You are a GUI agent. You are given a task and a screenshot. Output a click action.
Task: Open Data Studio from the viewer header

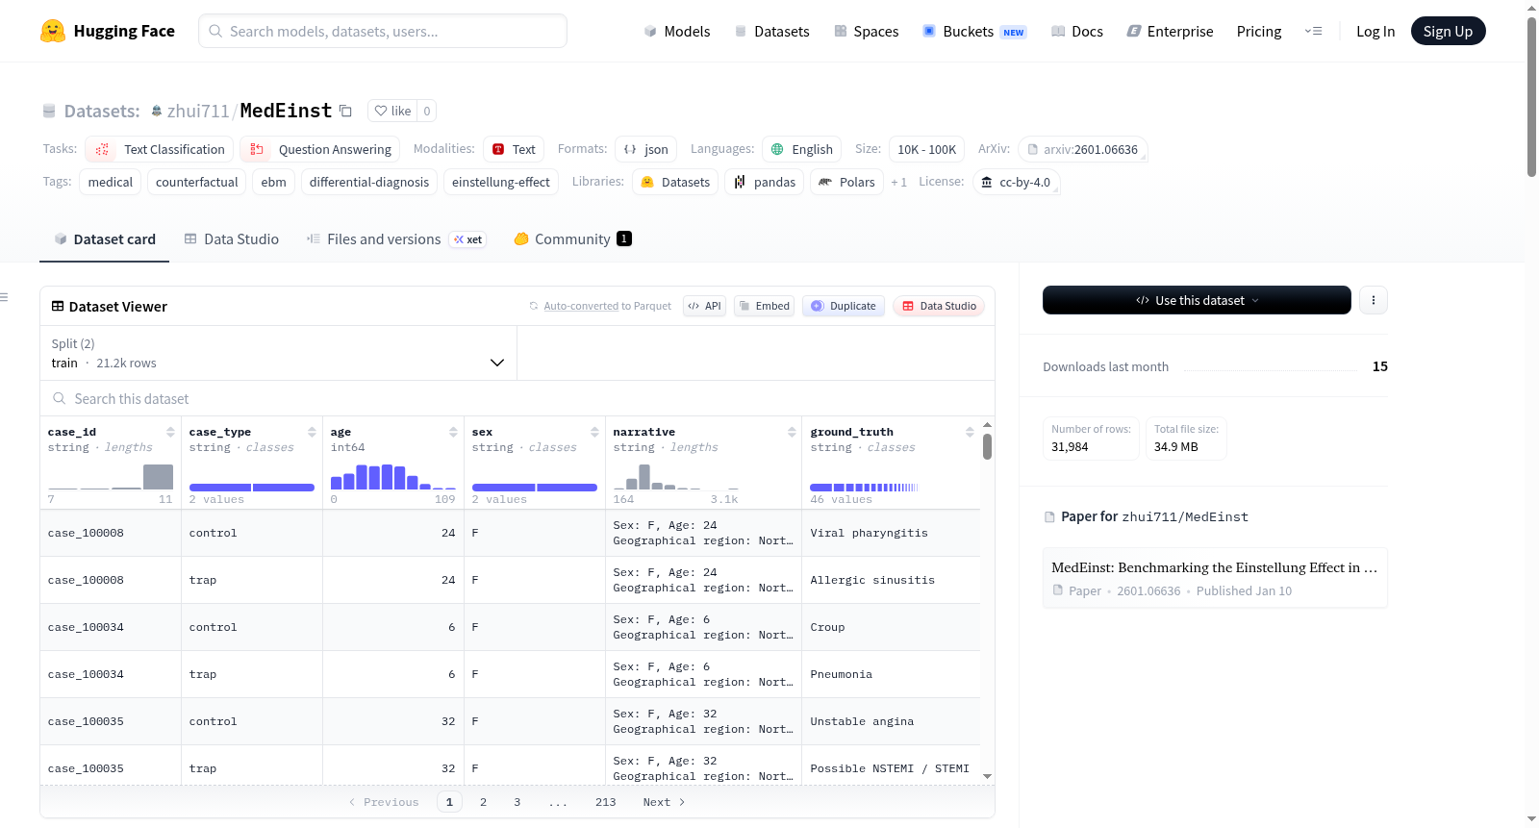(939, 306)
